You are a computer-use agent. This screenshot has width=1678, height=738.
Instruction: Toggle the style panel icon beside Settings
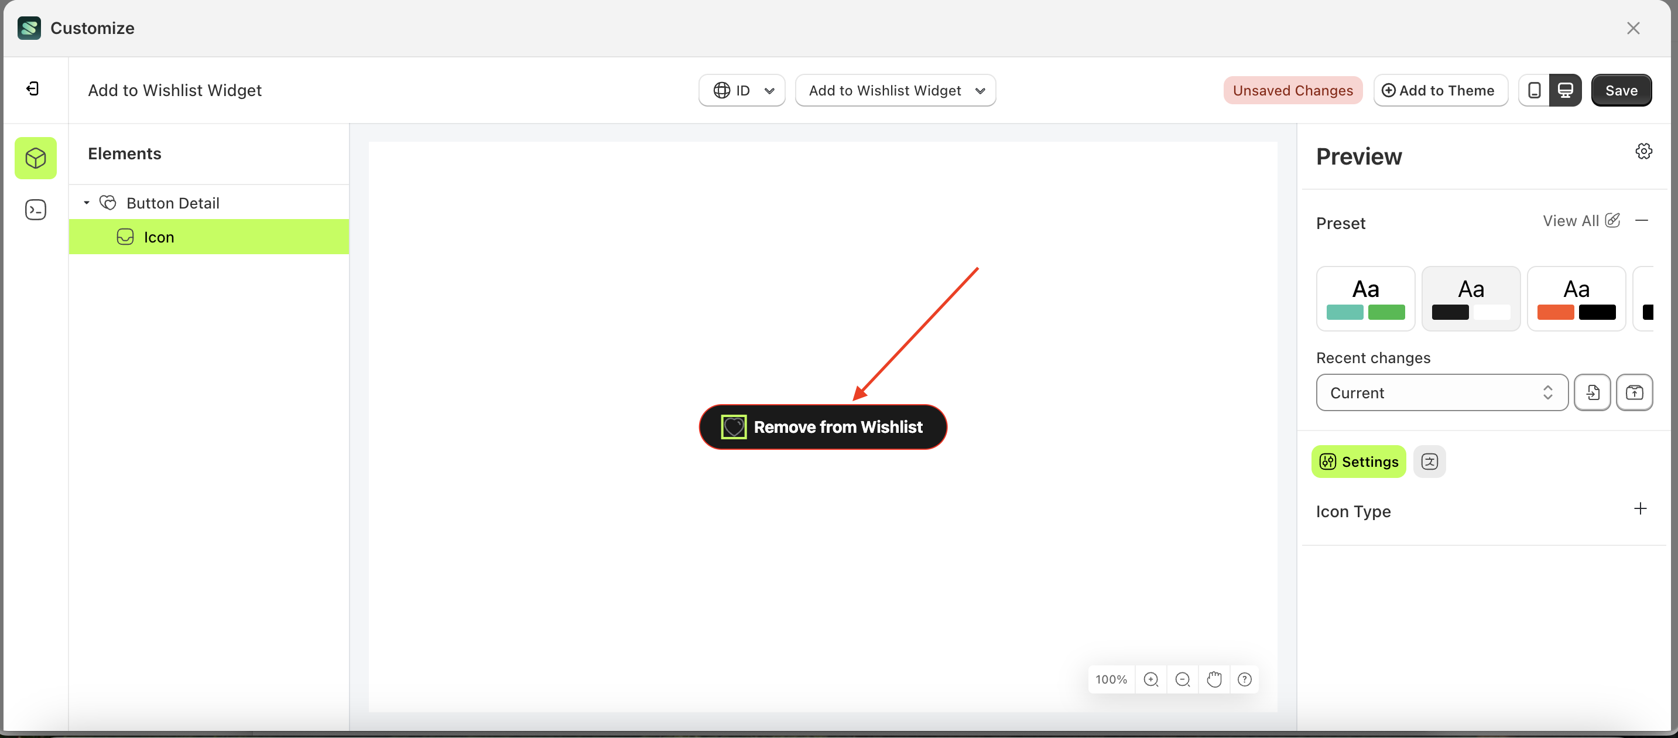[1430, 461]
